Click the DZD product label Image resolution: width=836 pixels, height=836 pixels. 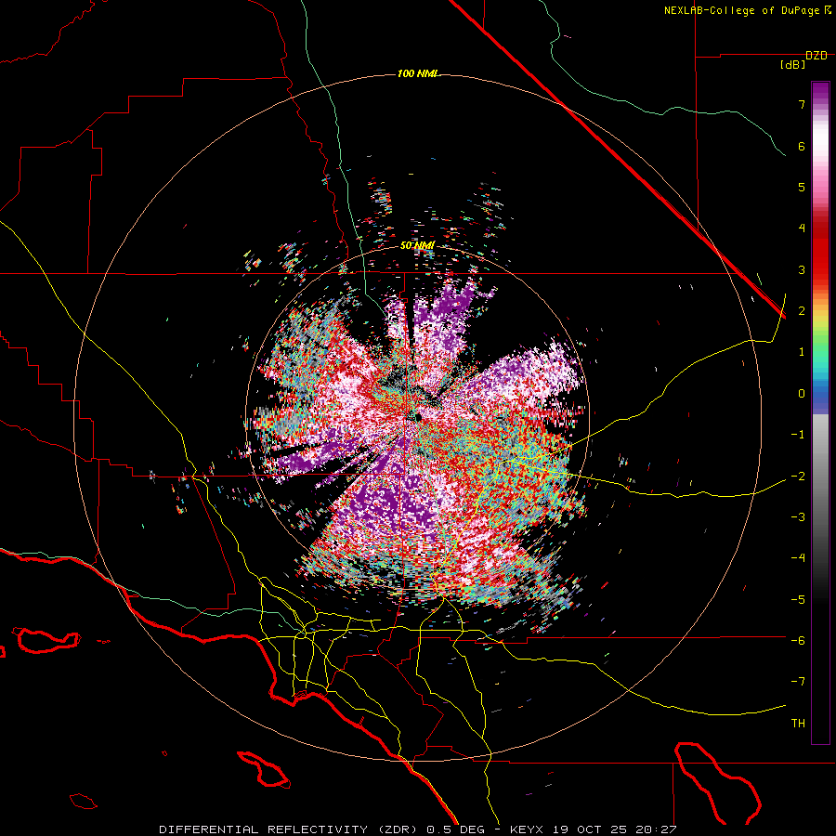click(x=816, y=56)
